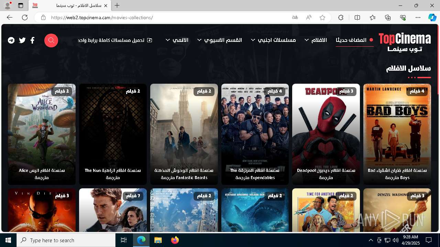This screenshot has width=440, height=247.
Task: Open Task View on taskbar
Action: (x=124, y=240)
